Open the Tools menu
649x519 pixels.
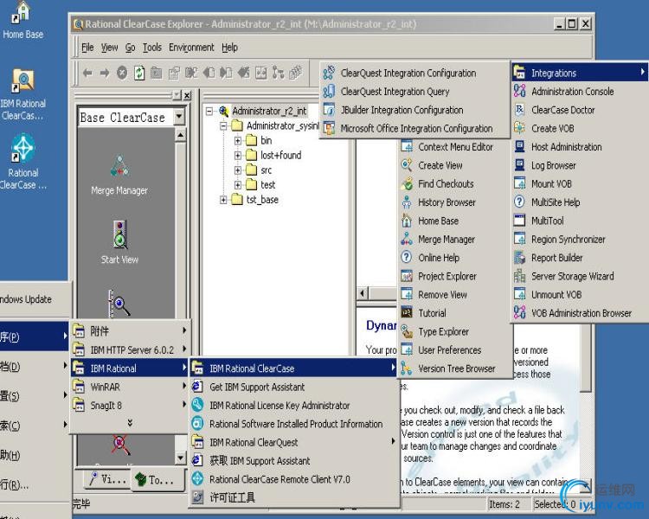(152, 48)
